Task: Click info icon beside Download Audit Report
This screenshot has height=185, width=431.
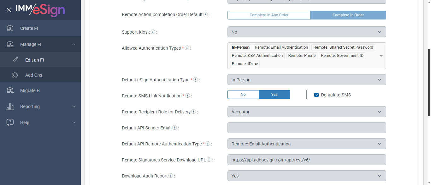Action: pos(171,176)
